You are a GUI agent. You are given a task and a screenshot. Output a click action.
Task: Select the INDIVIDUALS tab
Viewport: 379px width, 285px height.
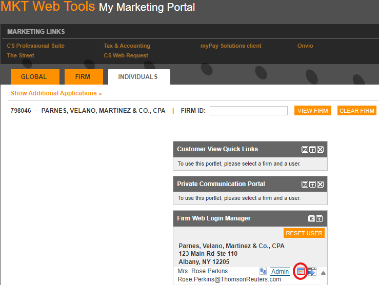(x=138, y=77)
